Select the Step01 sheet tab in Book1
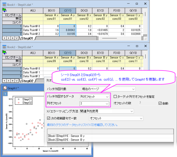This screenshot has height=157, width=177. tap(27, 38)
